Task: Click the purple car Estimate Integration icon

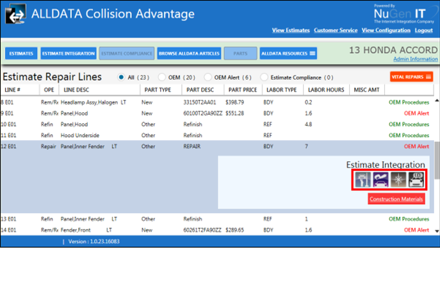Action: click(x=380, y=180)
